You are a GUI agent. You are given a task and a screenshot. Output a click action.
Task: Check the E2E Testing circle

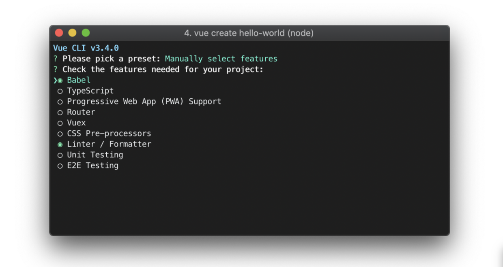60,166
